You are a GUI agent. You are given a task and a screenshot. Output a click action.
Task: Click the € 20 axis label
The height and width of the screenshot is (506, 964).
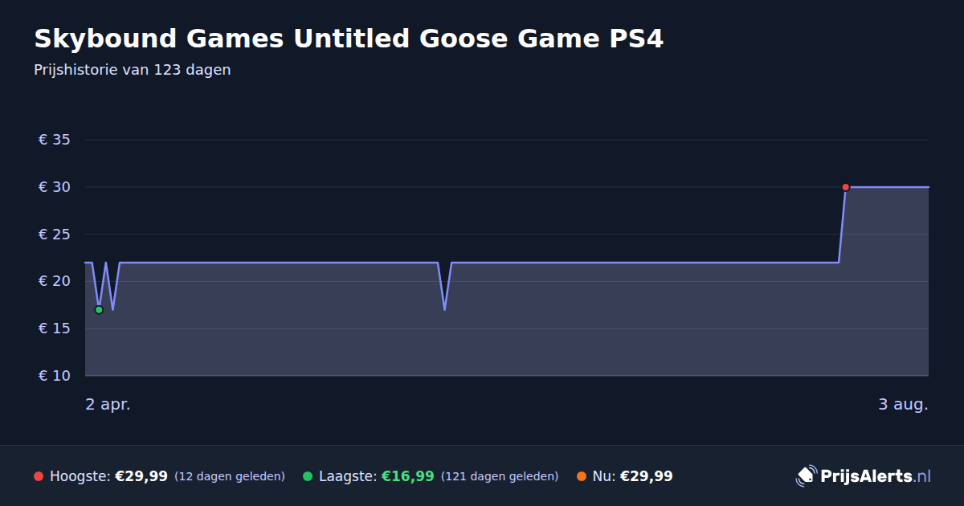55,282
